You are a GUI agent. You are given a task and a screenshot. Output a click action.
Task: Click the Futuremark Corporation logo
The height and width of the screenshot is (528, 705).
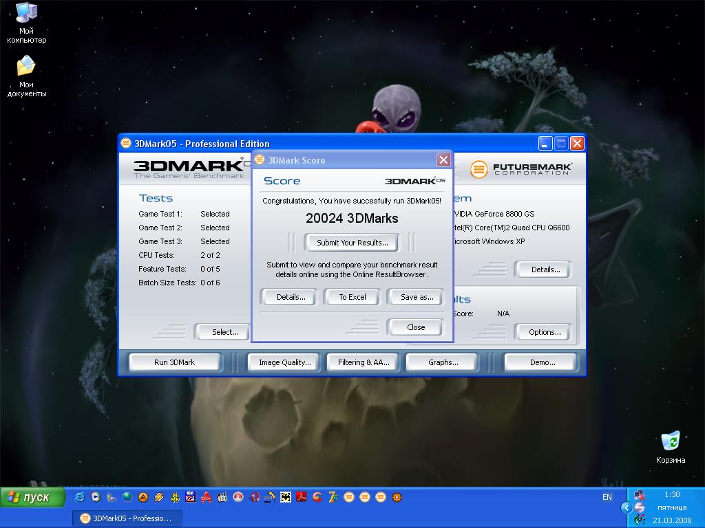pos(521,169)
